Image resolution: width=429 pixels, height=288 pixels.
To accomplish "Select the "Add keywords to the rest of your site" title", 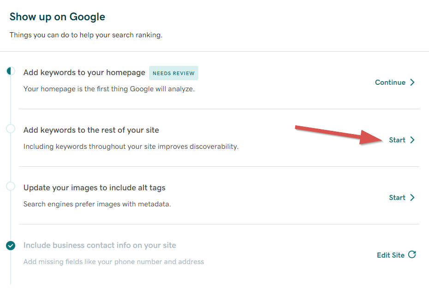I will tap(91, 130).
